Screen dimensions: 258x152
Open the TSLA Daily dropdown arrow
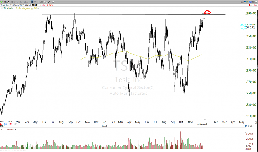14,8
